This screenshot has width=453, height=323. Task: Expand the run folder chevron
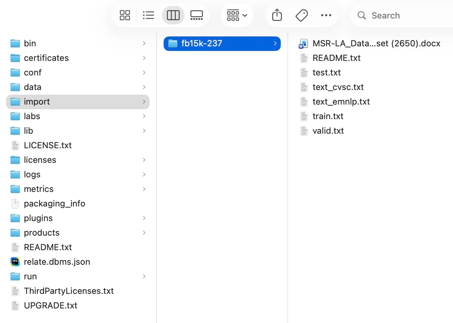coord(144,276)
